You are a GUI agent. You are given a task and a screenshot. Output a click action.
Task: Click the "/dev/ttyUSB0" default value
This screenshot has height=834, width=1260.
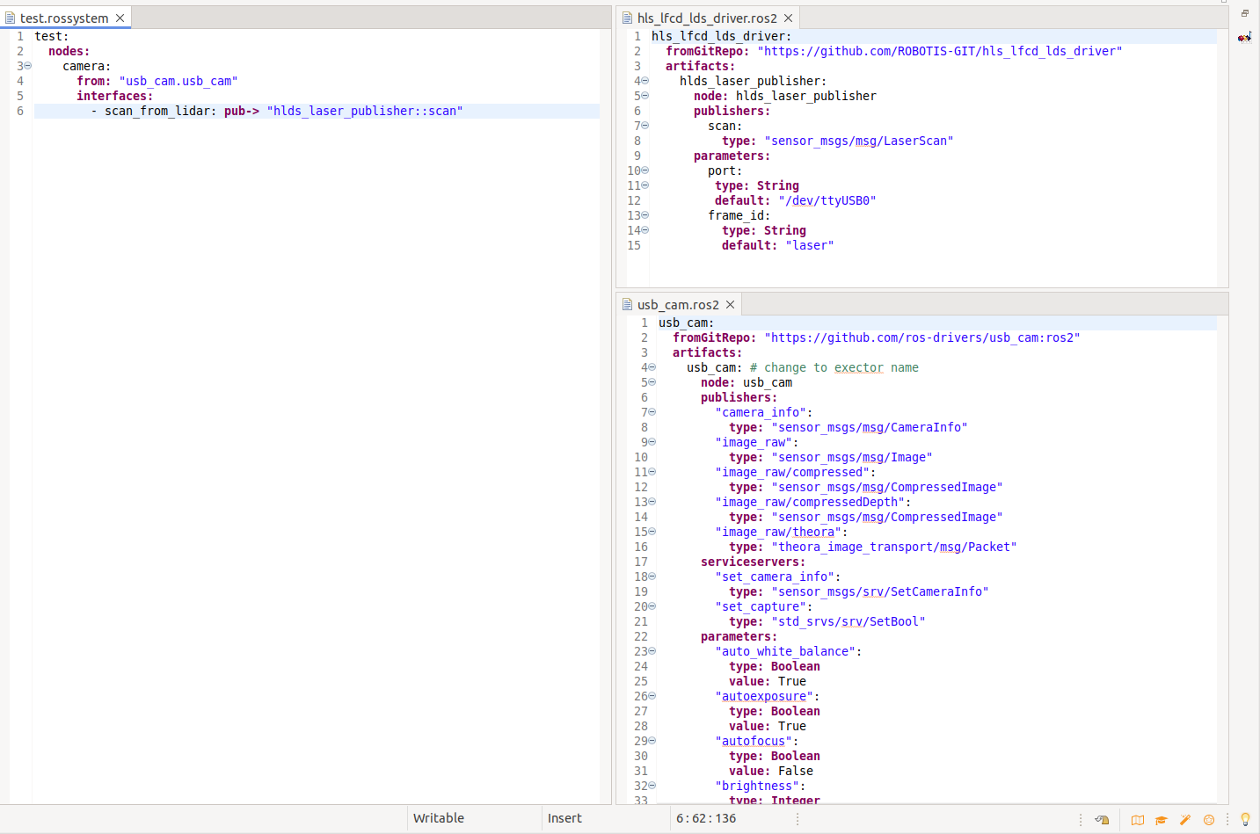[x=827, y=200]
